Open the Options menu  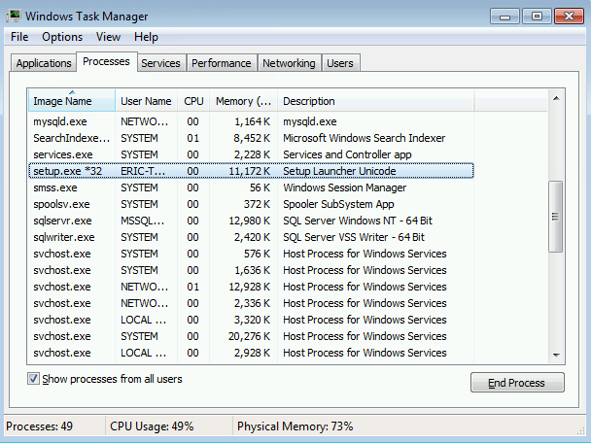click(62, 37)
